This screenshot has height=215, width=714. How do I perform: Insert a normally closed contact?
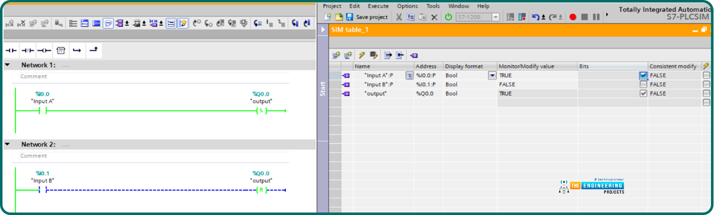[x=27, y=50]
